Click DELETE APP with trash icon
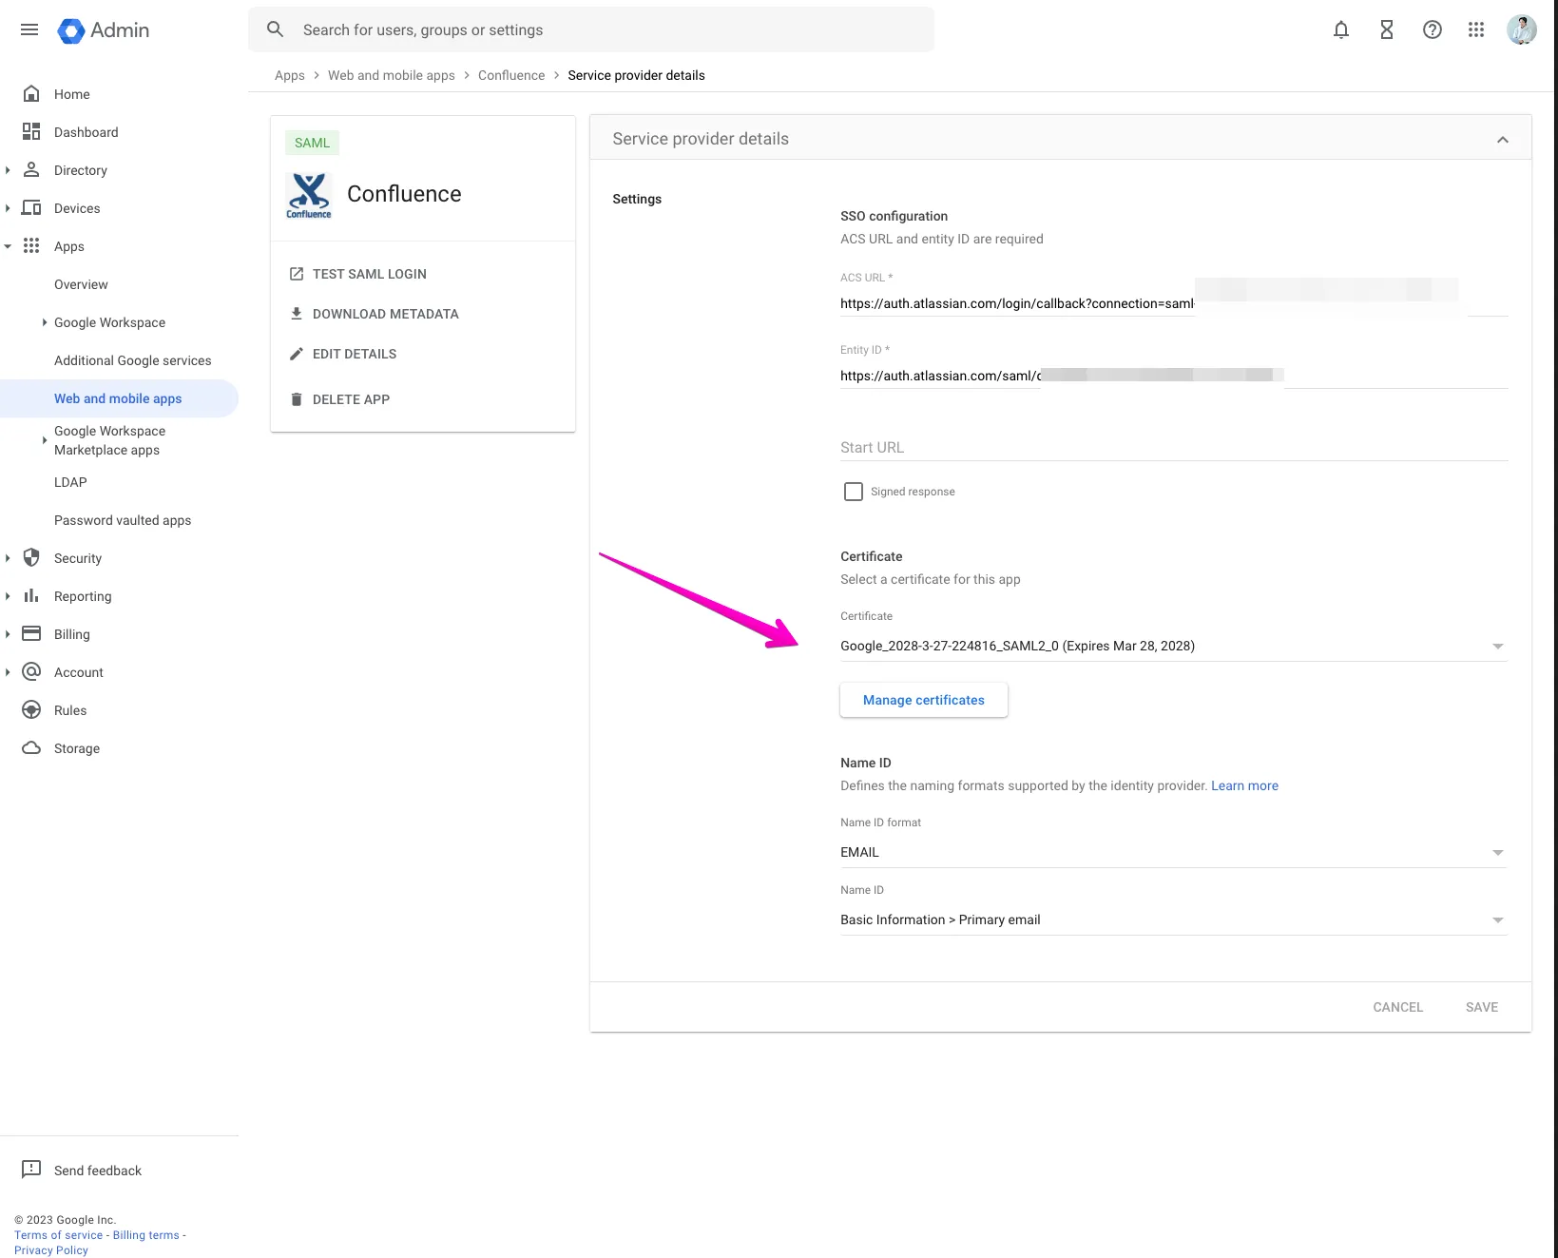This screenshot has height=1258, width=1558. (351, 399)
